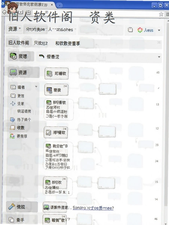Close the browser tab
Viewport: 169px width, 225px height.
click(x=52, y=5)
